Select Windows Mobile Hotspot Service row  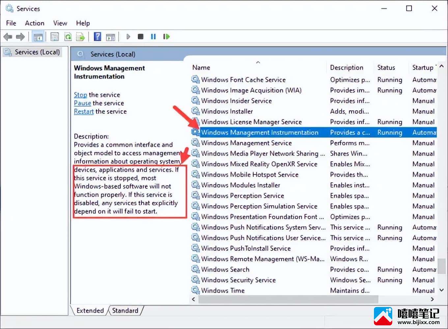pyautogui.click(x=314, y=174)
